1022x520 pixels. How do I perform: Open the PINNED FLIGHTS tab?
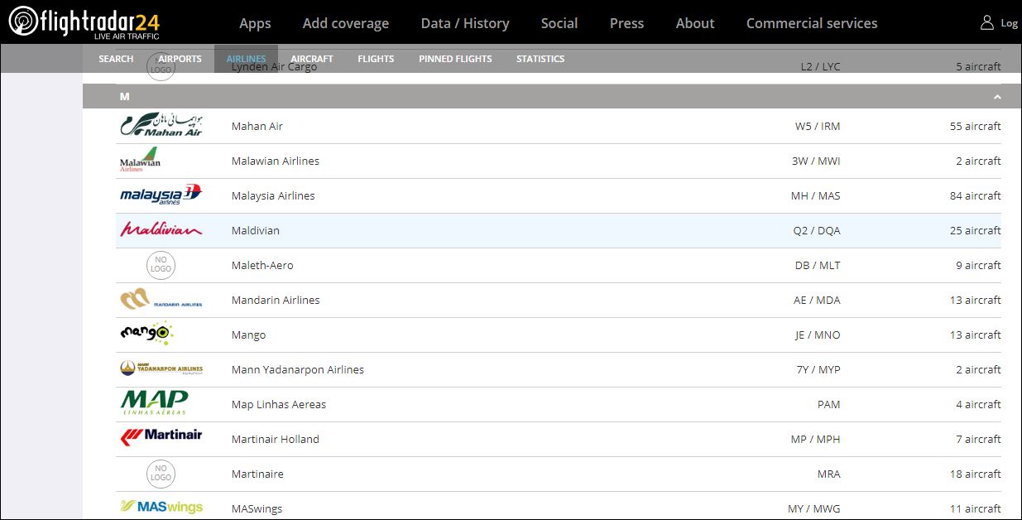pyautogui.click(x=455, y=59)
